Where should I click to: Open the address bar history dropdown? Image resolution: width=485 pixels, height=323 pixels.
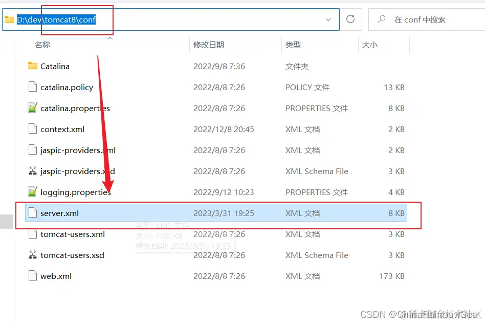[328, 19]
